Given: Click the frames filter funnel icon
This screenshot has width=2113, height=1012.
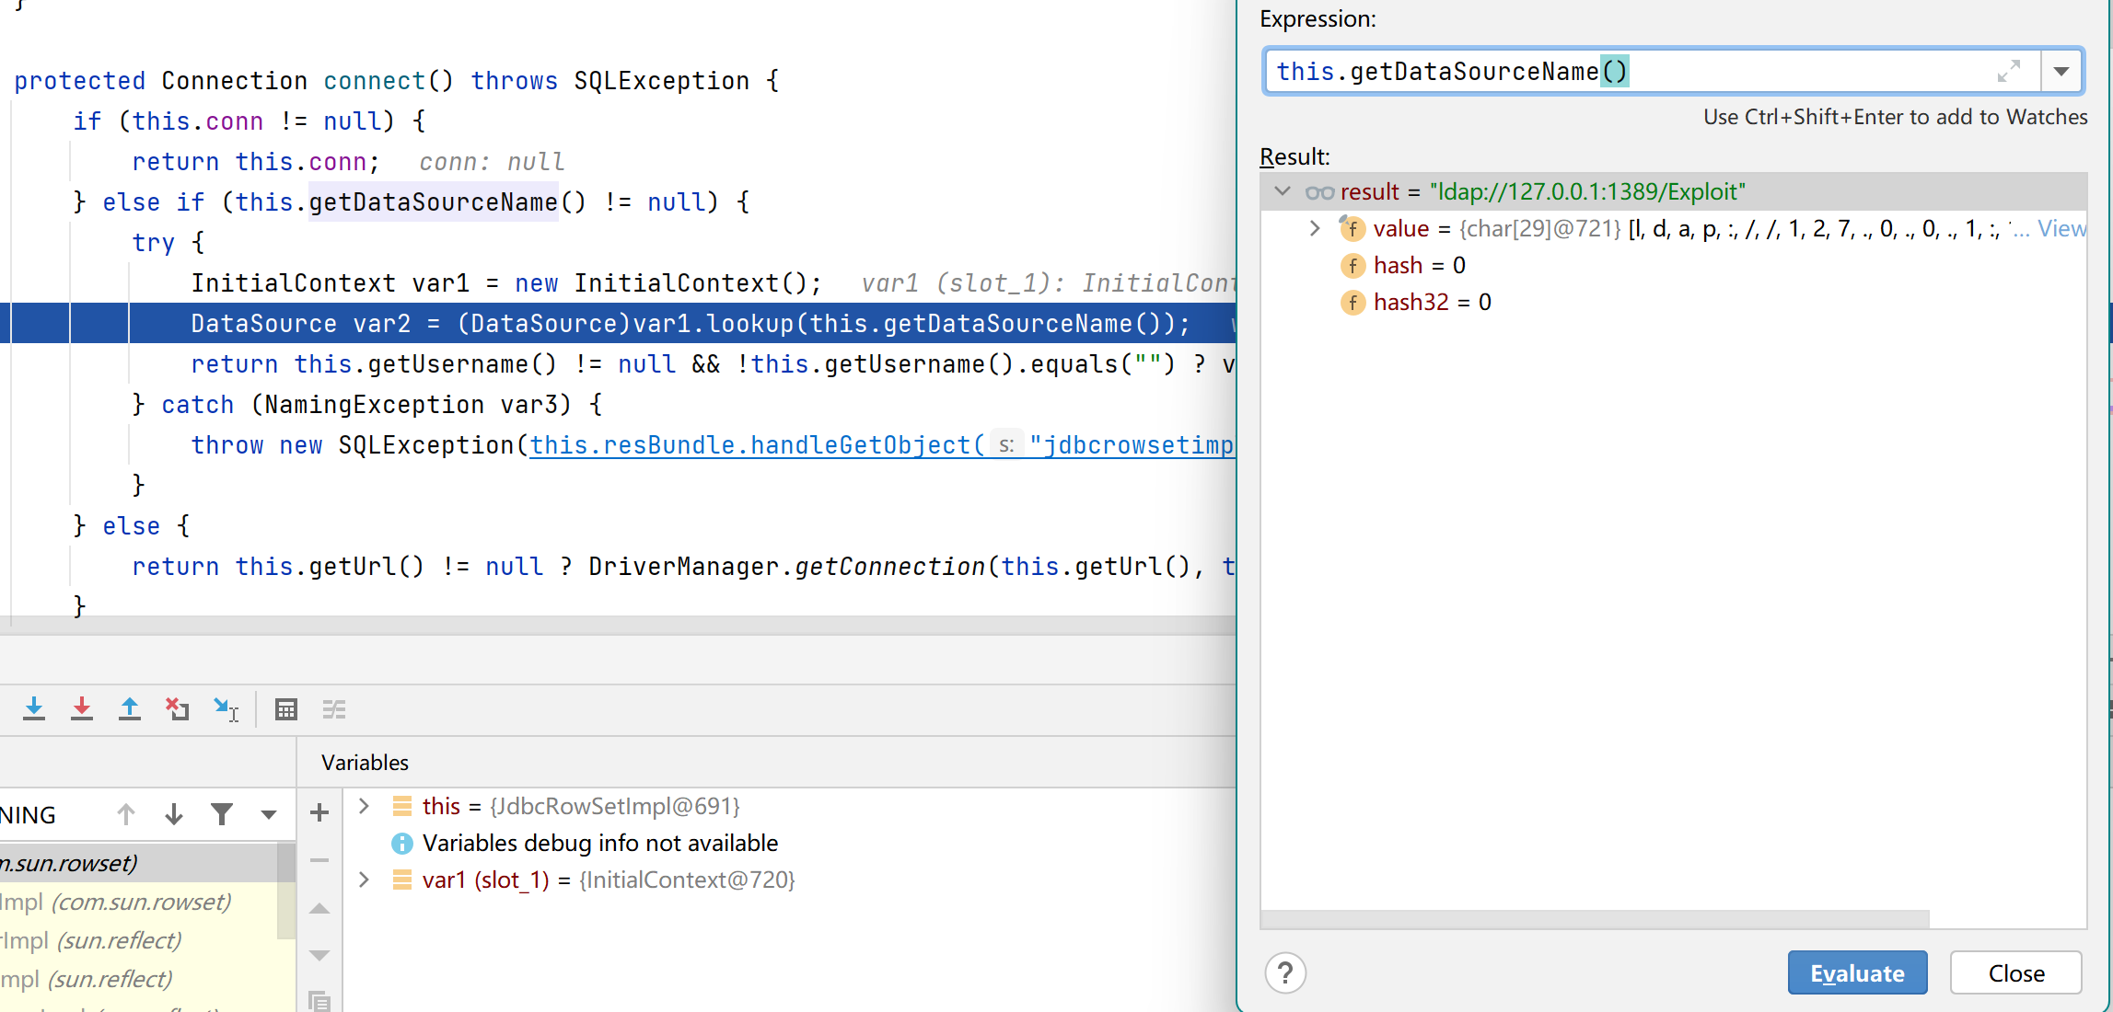Looking at the screenshot, I should (222, 814).
